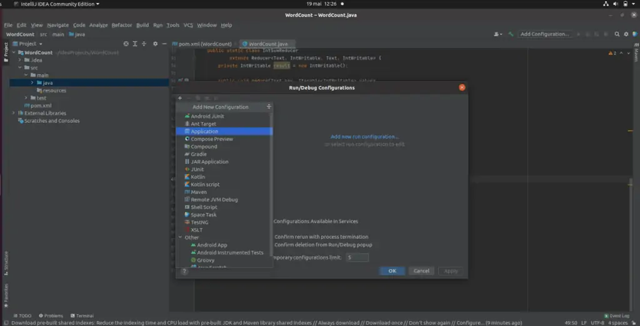Collapse the Other group in configuration list

[181, 237]
